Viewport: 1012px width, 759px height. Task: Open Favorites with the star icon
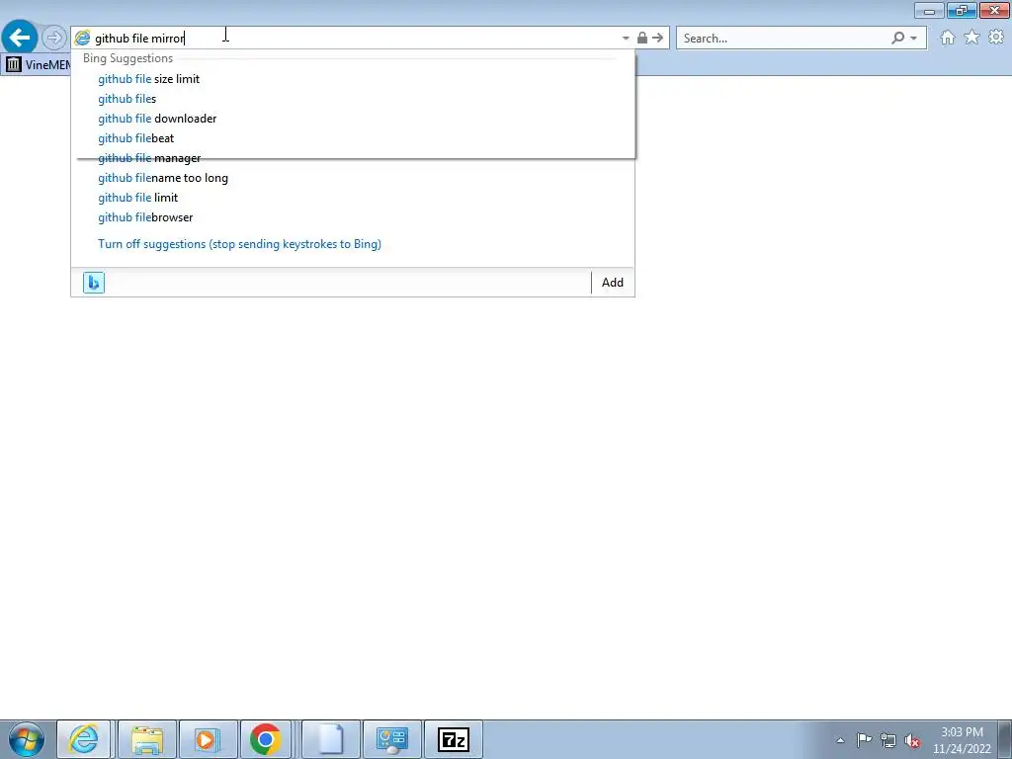tap(971, 38)
